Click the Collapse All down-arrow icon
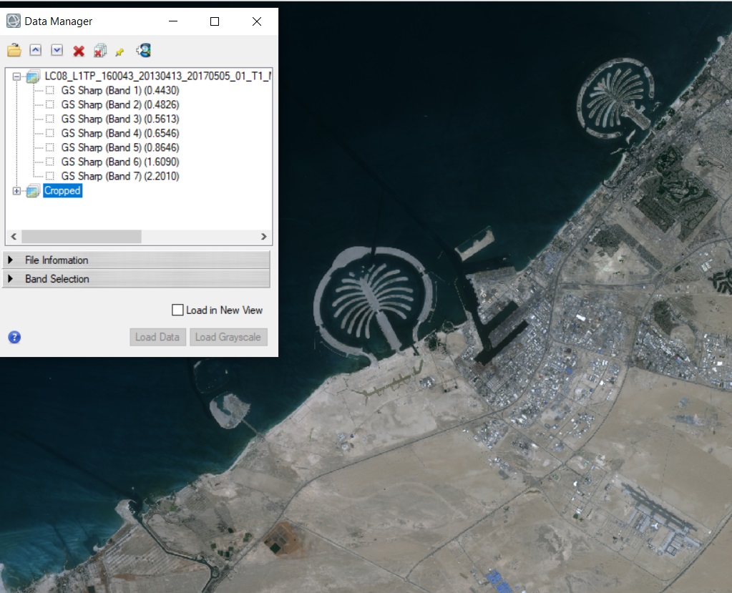Screen dimensions: 732x593 pyautogui.click(x=57, y=50)
